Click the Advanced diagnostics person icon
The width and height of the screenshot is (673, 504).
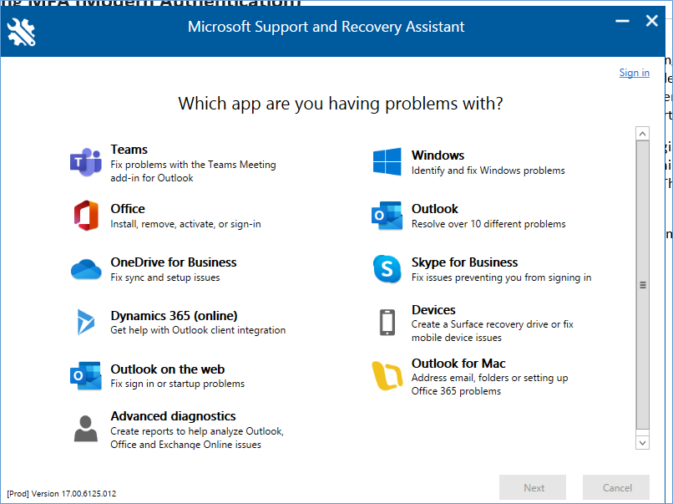[86, 429]
